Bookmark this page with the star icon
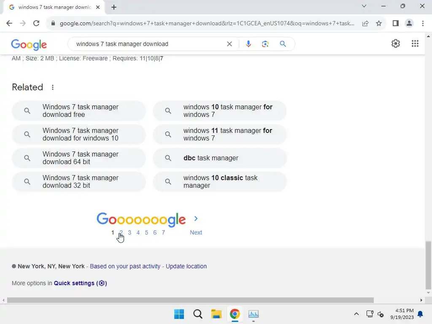Screen dimensions: 432x324 [379, 23]
